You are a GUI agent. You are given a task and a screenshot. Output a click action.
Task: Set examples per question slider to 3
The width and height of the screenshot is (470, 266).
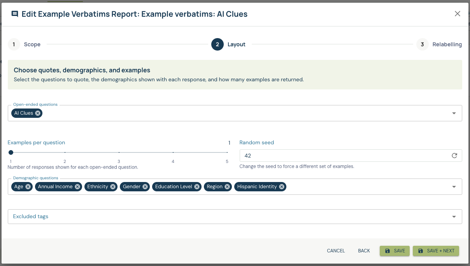point(119,152)
